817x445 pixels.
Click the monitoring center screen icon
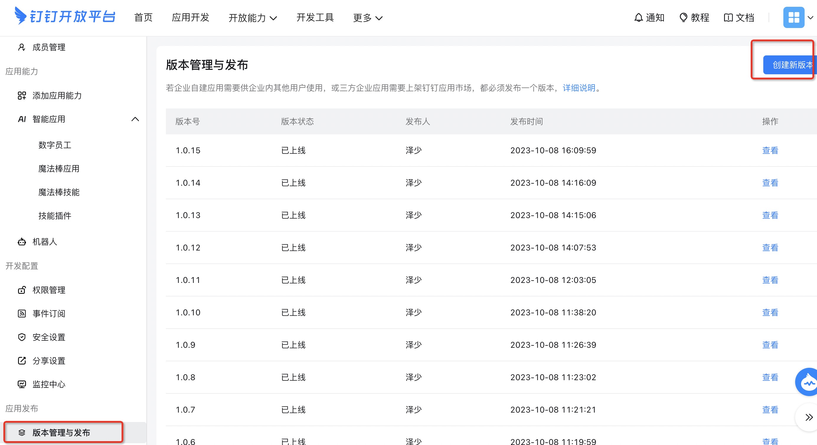point(22,385)
